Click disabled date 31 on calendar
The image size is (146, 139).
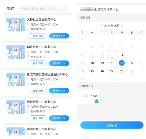coord(82,79)
